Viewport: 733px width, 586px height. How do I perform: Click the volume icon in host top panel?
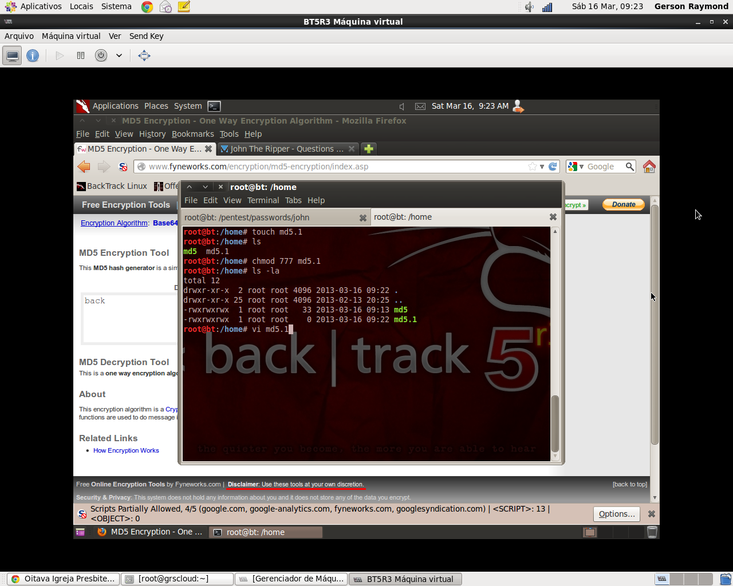pos(529,7)
